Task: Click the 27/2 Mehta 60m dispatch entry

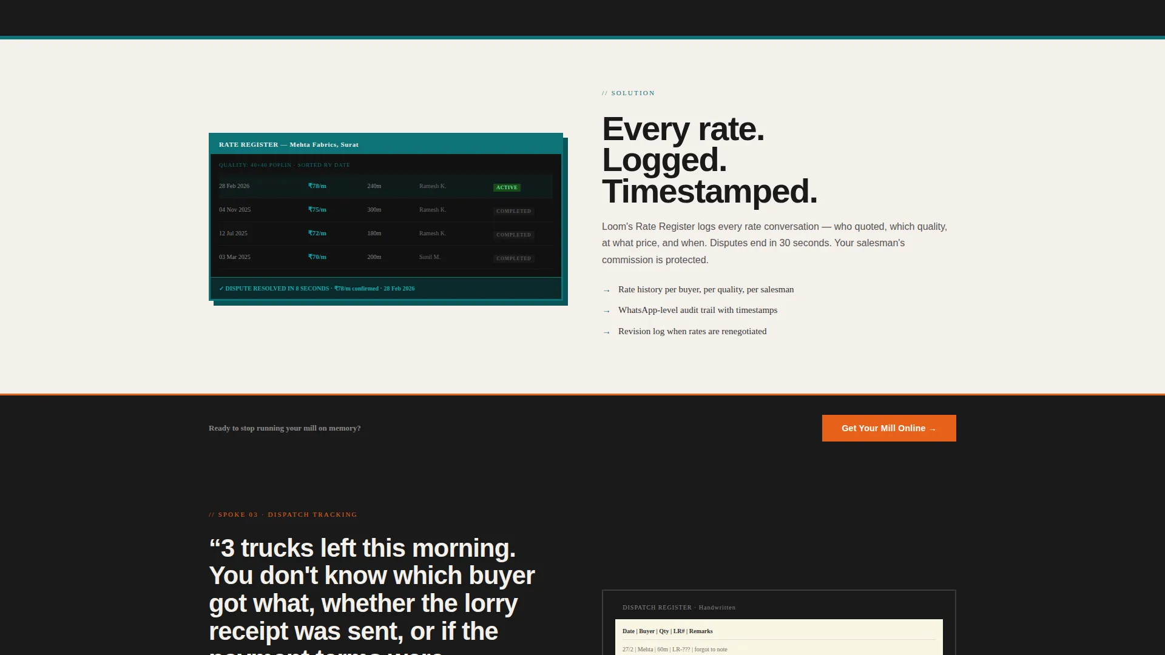Action: [675, 650]
